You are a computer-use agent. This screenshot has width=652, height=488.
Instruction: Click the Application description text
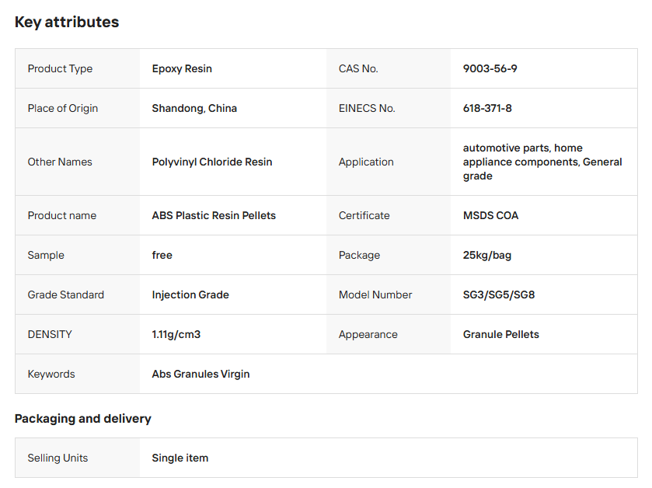542,162
